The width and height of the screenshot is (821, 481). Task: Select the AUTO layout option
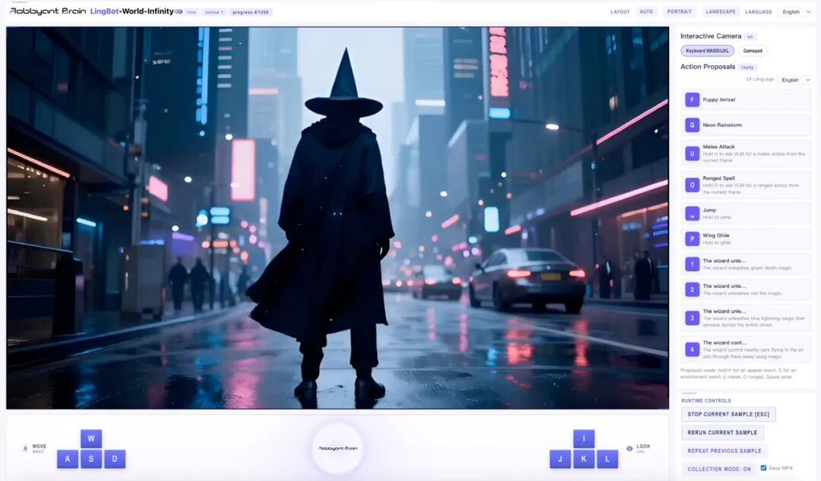[x=646, y=11]
